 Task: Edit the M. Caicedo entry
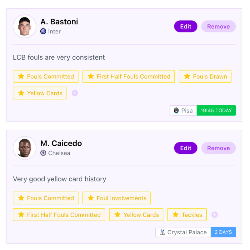186,148
